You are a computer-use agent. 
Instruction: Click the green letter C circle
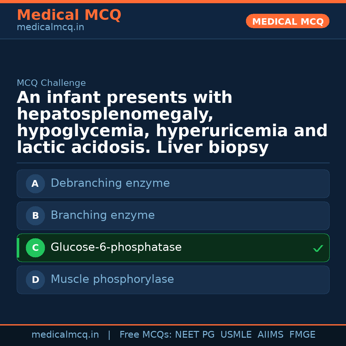35,248
